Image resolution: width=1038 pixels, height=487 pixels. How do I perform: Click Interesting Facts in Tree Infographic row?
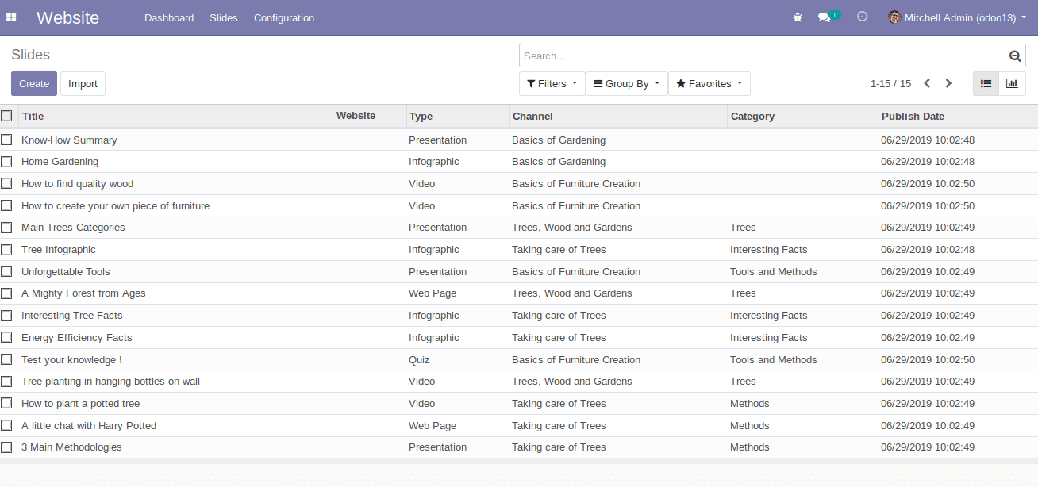point(769,250)
